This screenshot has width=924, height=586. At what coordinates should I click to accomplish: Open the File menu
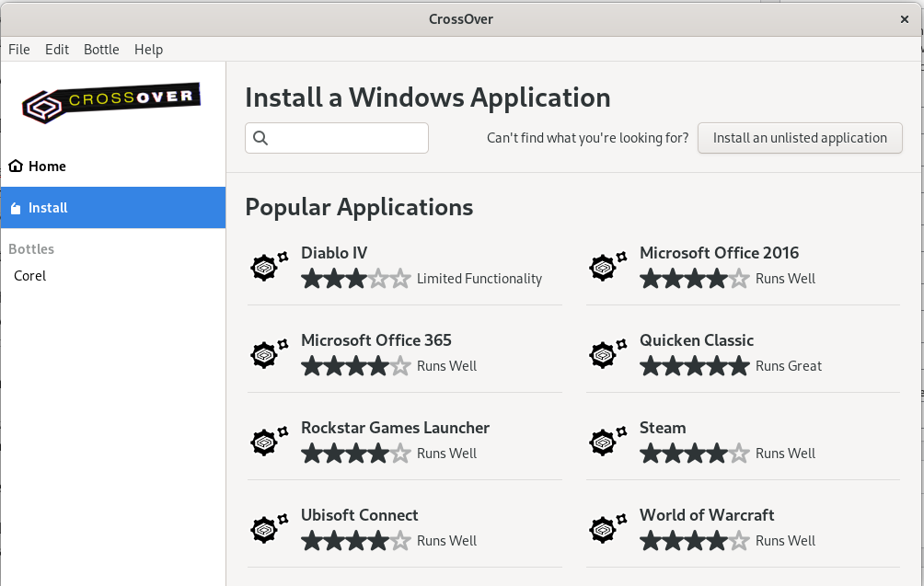(x=18, y=50)
